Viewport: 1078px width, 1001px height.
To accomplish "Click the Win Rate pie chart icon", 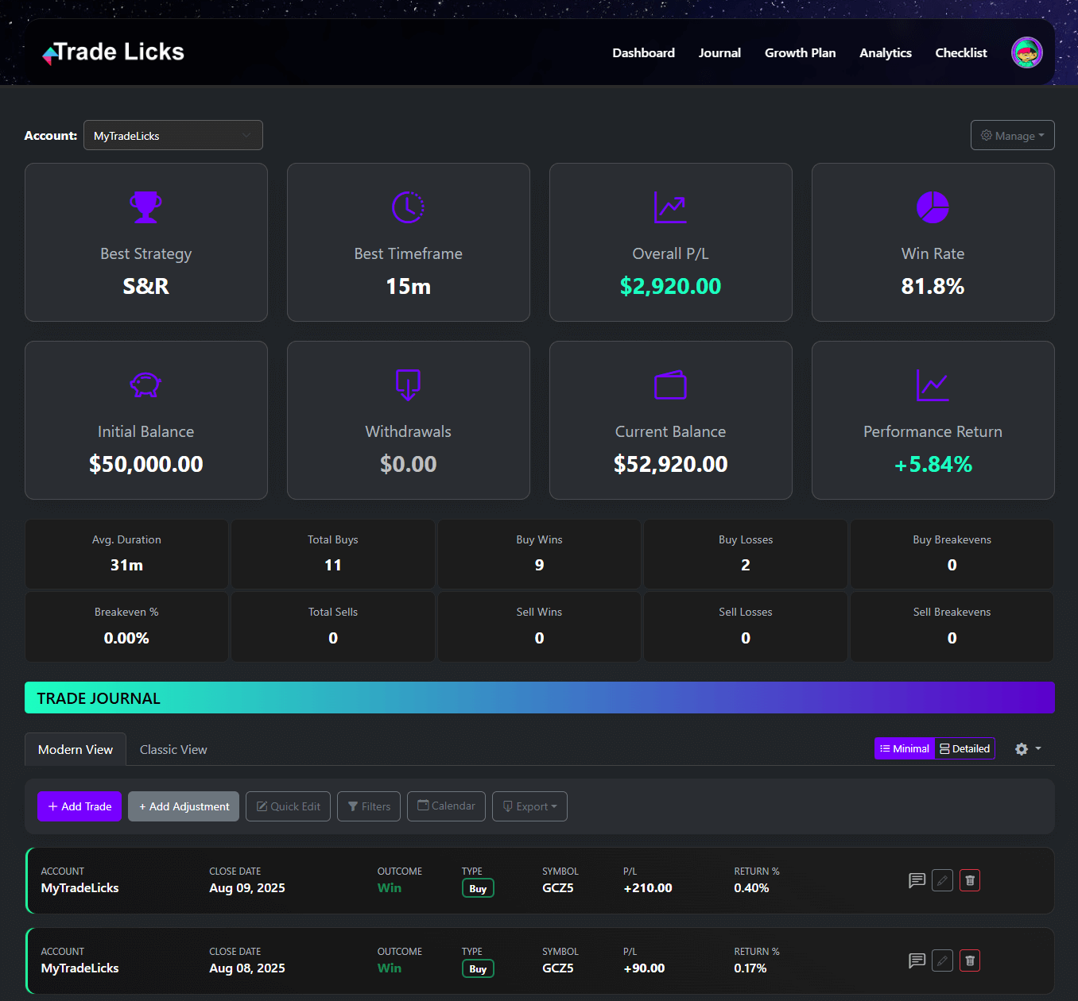I will point(932,207).
